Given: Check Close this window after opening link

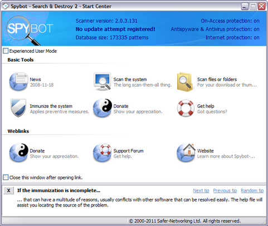Looking at the screenshot, I should click(x=6, y=177).
